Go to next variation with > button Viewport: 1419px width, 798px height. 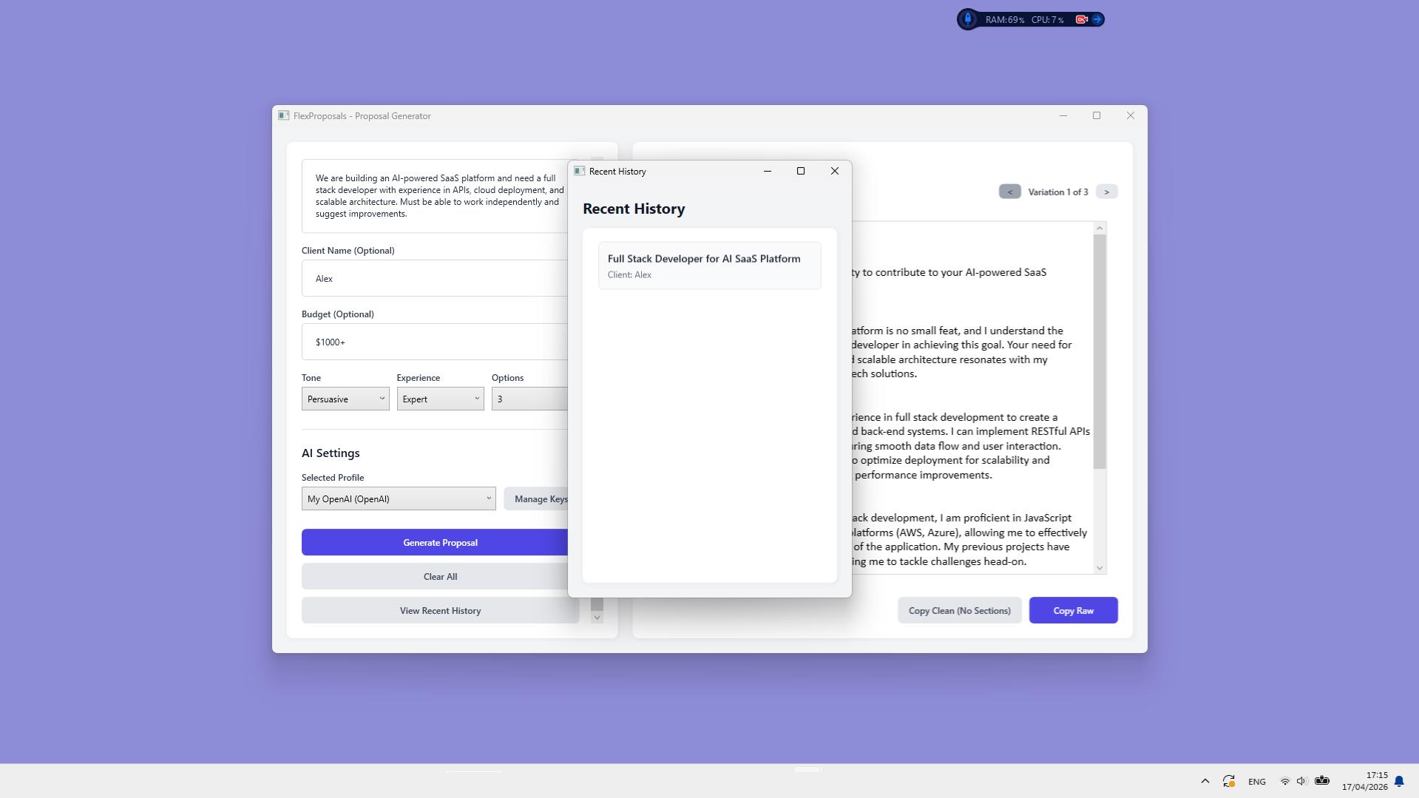[x=1106, y=192]
